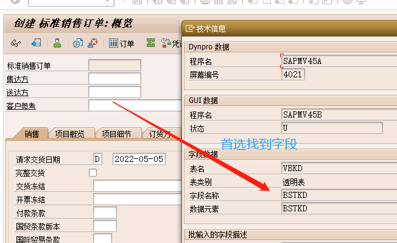Click the 屏幕编号 value 4021
This screenshot has height=243, width=397.
293,74
